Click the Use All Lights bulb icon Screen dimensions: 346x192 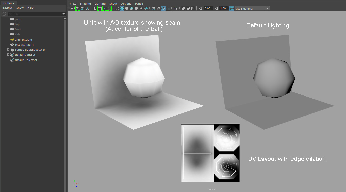141,8
